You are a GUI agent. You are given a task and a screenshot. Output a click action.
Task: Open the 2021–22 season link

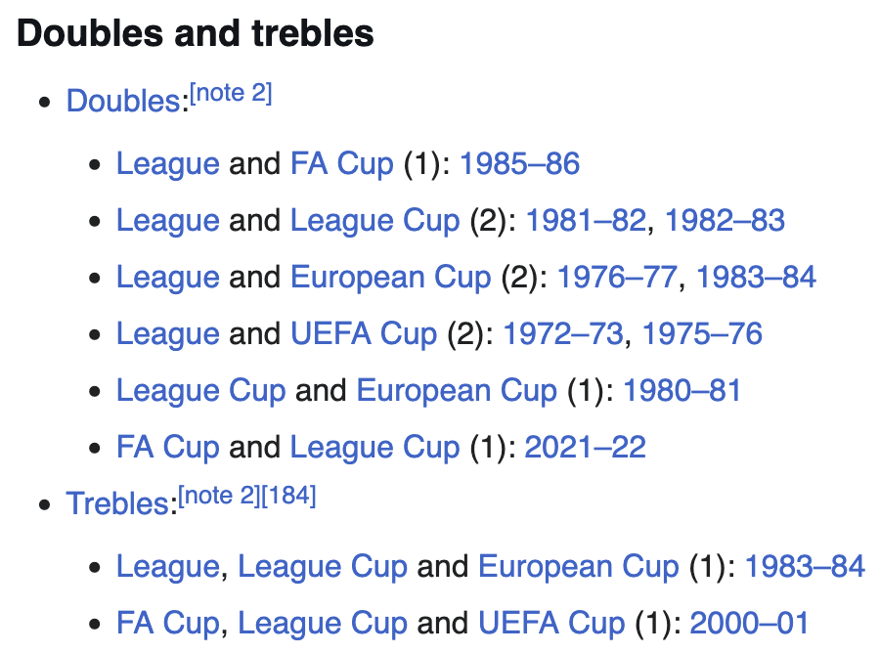[x=586, y=447]
